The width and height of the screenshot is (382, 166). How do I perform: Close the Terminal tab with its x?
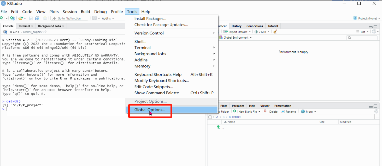tap(32, 26)
